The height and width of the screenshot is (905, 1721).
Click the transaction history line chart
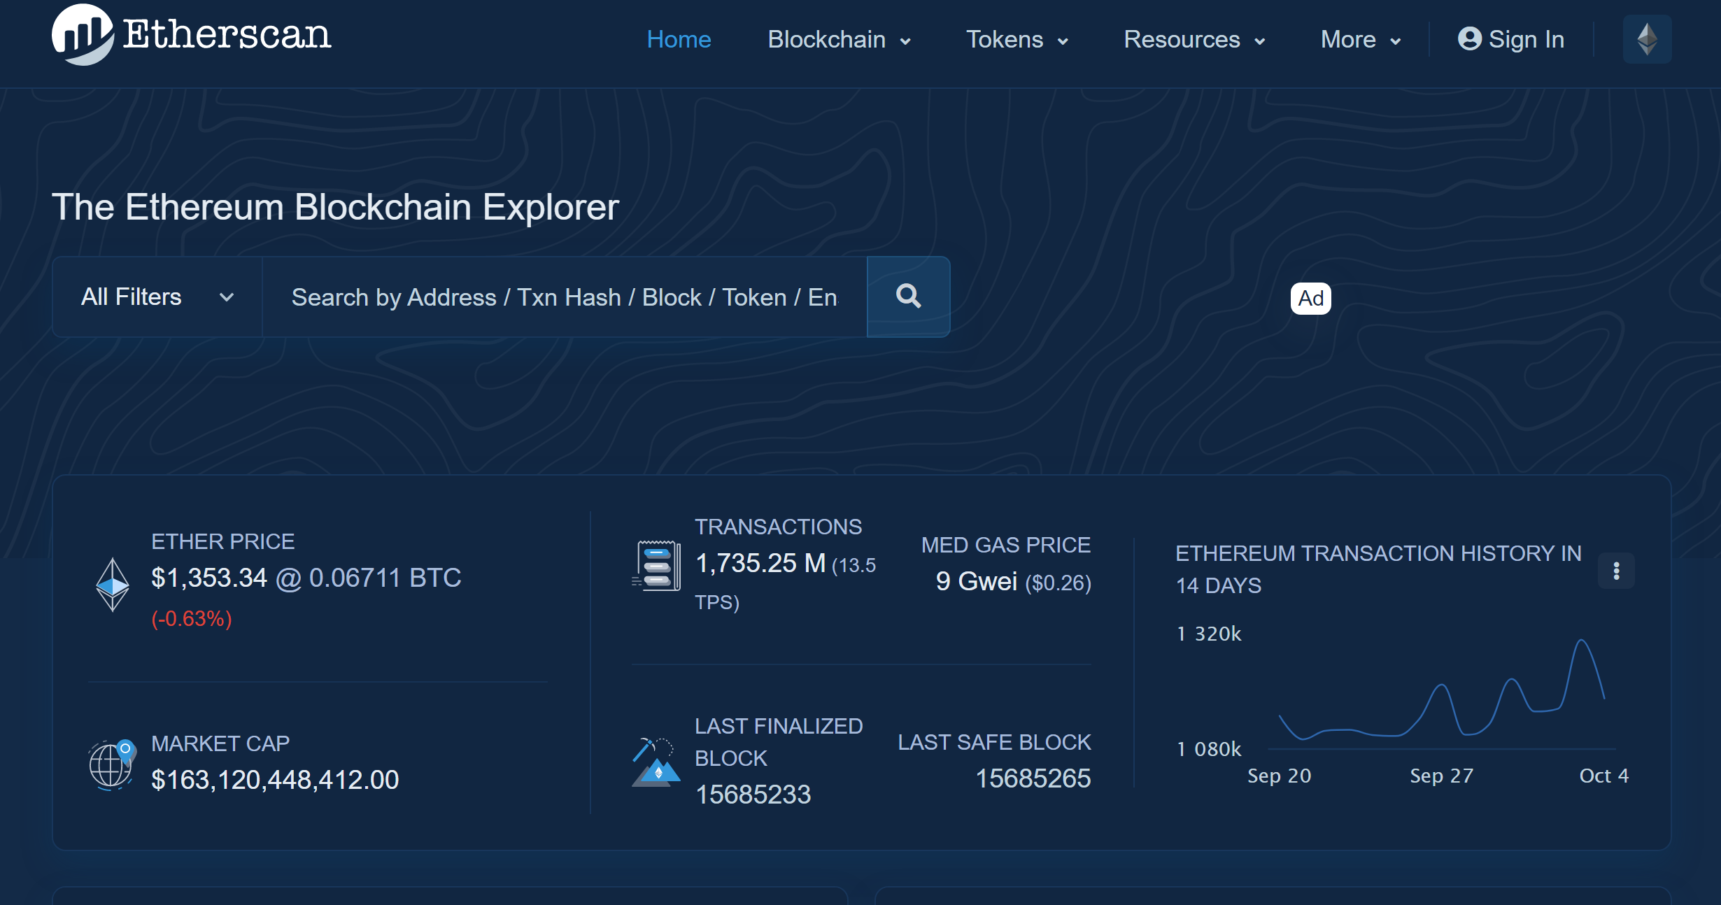pyautogui.click(x=1441, y=690)
